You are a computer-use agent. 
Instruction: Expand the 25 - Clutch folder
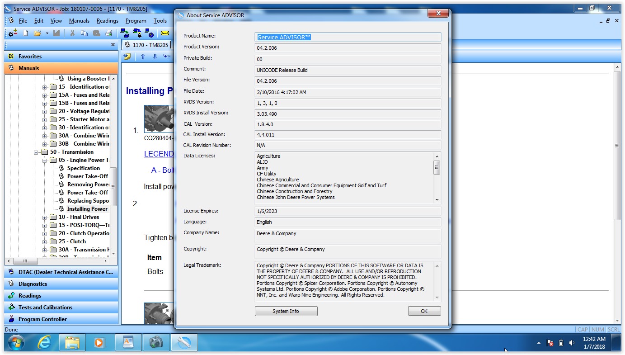coord(45,241)
